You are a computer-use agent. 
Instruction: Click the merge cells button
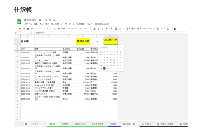[120, 29]
